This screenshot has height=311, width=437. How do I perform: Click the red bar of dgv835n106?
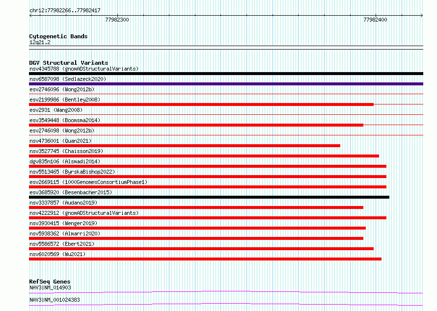click(x=208, y=166)
